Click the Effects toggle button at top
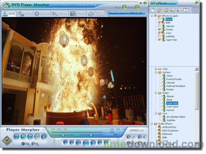The width and height of the screenshot is (206, 154). [x=137, y=7]
